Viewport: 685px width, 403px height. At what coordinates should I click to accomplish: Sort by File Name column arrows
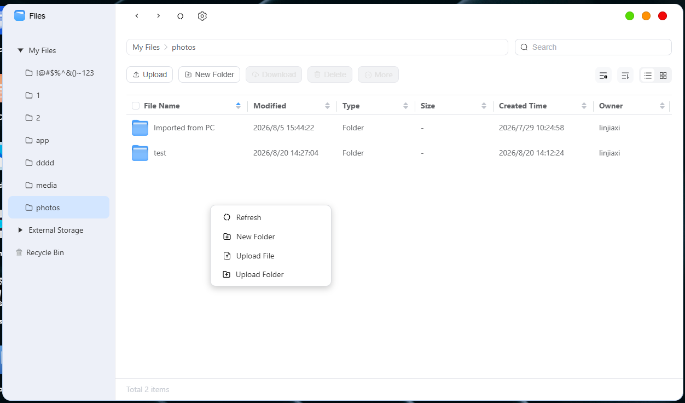(238, 106)
